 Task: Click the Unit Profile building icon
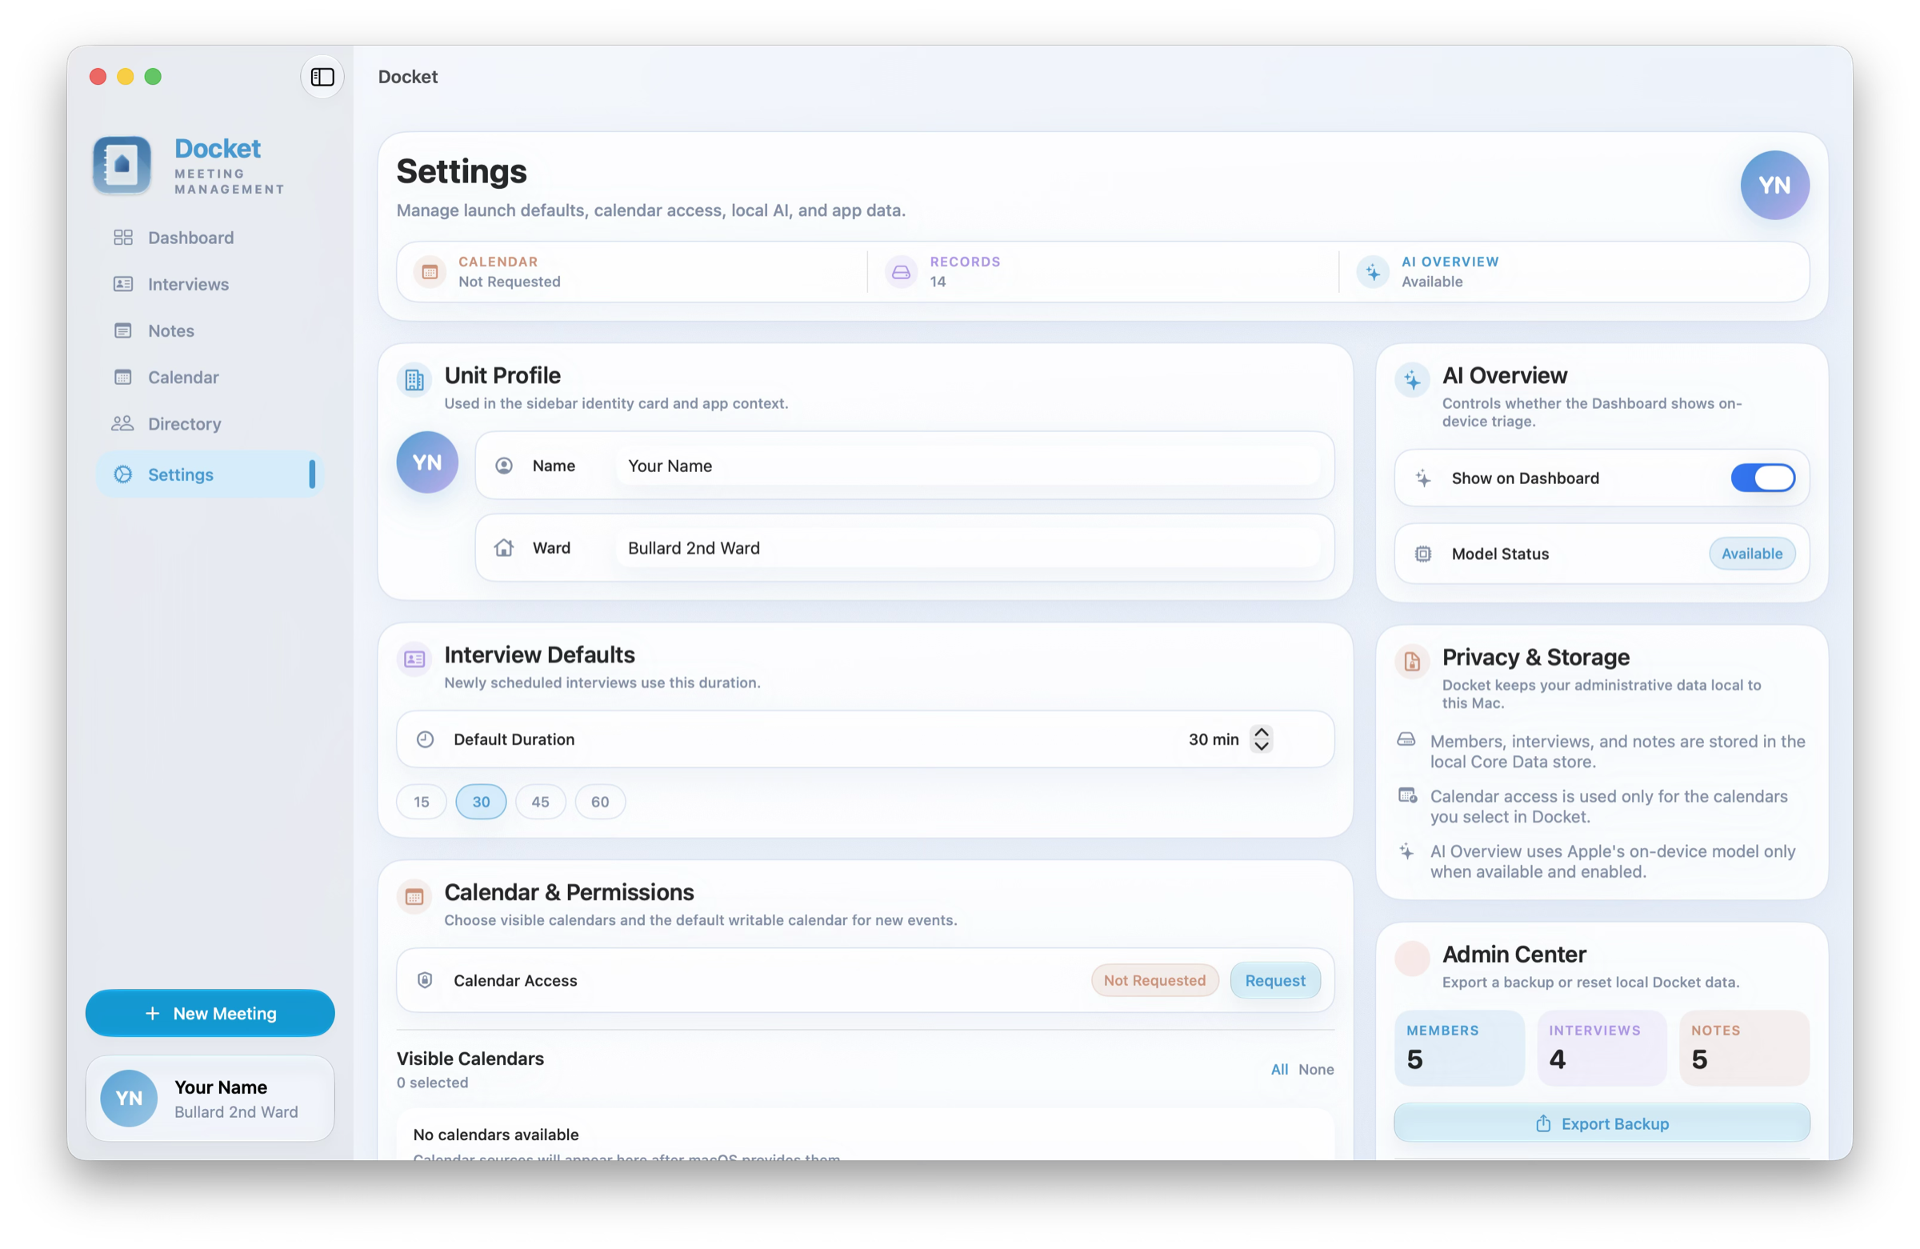(x=414, y=380)
